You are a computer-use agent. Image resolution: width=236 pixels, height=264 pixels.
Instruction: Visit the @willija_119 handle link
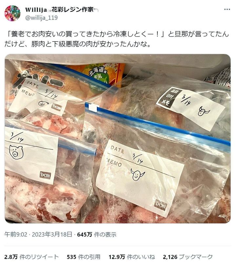(41, 18)
